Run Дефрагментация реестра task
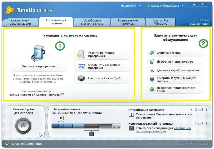This screenshot has height=149, width=214. (176, 62)
